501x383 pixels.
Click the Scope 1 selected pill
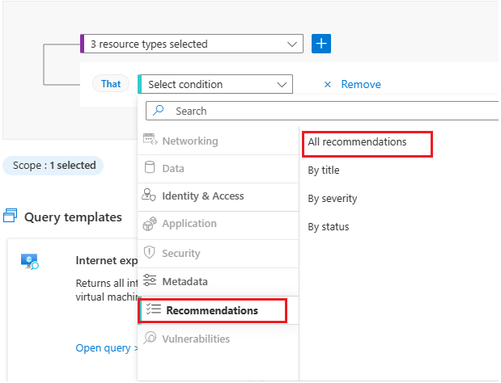[53, 166]
